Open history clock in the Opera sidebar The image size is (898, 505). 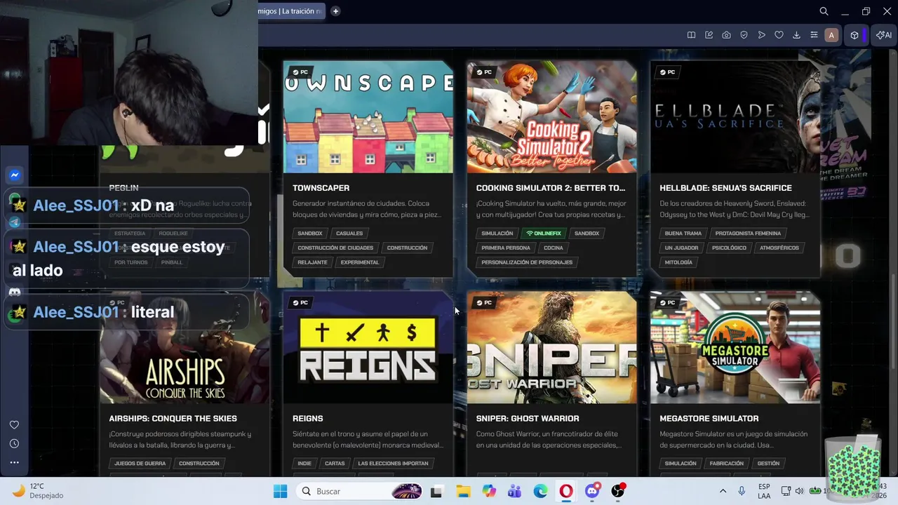[14, 444]
